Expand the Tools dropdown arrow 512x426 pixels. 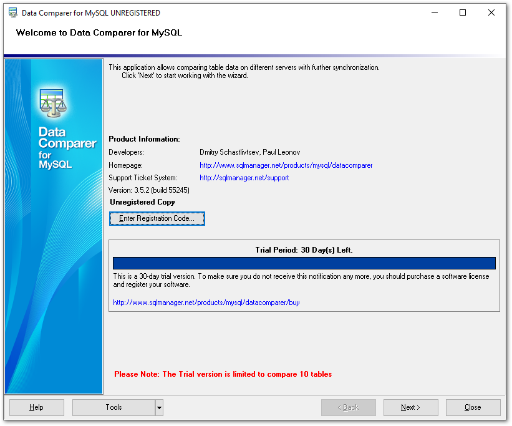click(x=159, y=407)
